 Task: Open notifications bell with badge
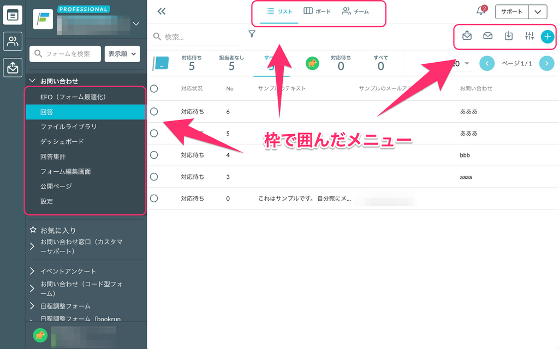481,11
